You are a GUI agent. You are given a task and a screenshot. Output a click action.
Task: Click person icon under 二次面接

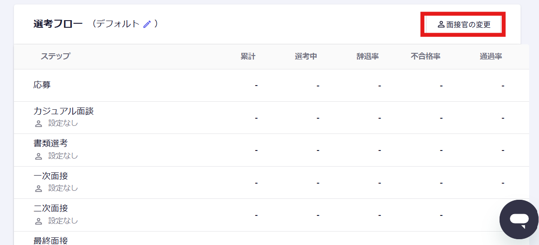click(x=39, y=221)
